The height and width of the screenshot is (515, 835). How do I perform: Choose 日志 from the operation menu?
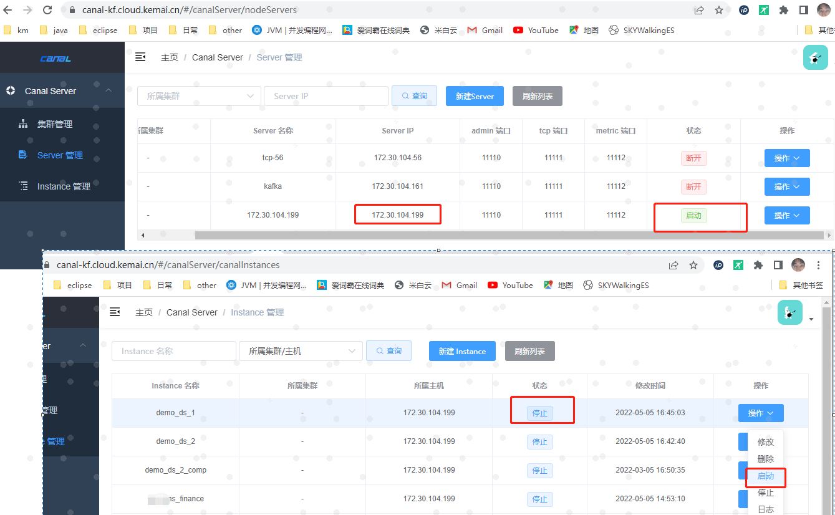[x=765, y=509]
